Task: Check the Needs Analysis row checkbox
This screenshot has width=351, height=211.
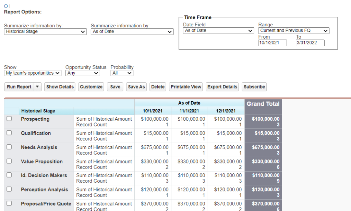Action: [x=9, y=147]
